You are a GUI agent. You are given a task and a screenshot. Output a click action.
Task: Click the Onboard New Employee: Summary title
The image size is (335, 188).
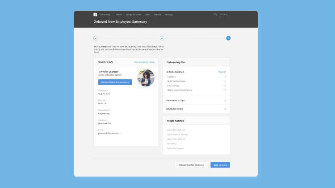tap(120, 21)
